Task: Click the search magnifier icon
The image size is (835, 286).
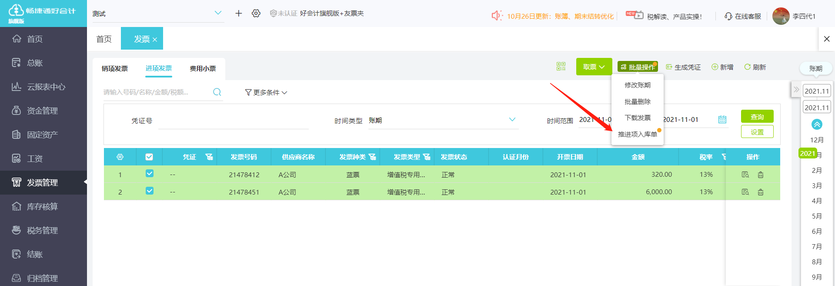Action: [217, 92]
